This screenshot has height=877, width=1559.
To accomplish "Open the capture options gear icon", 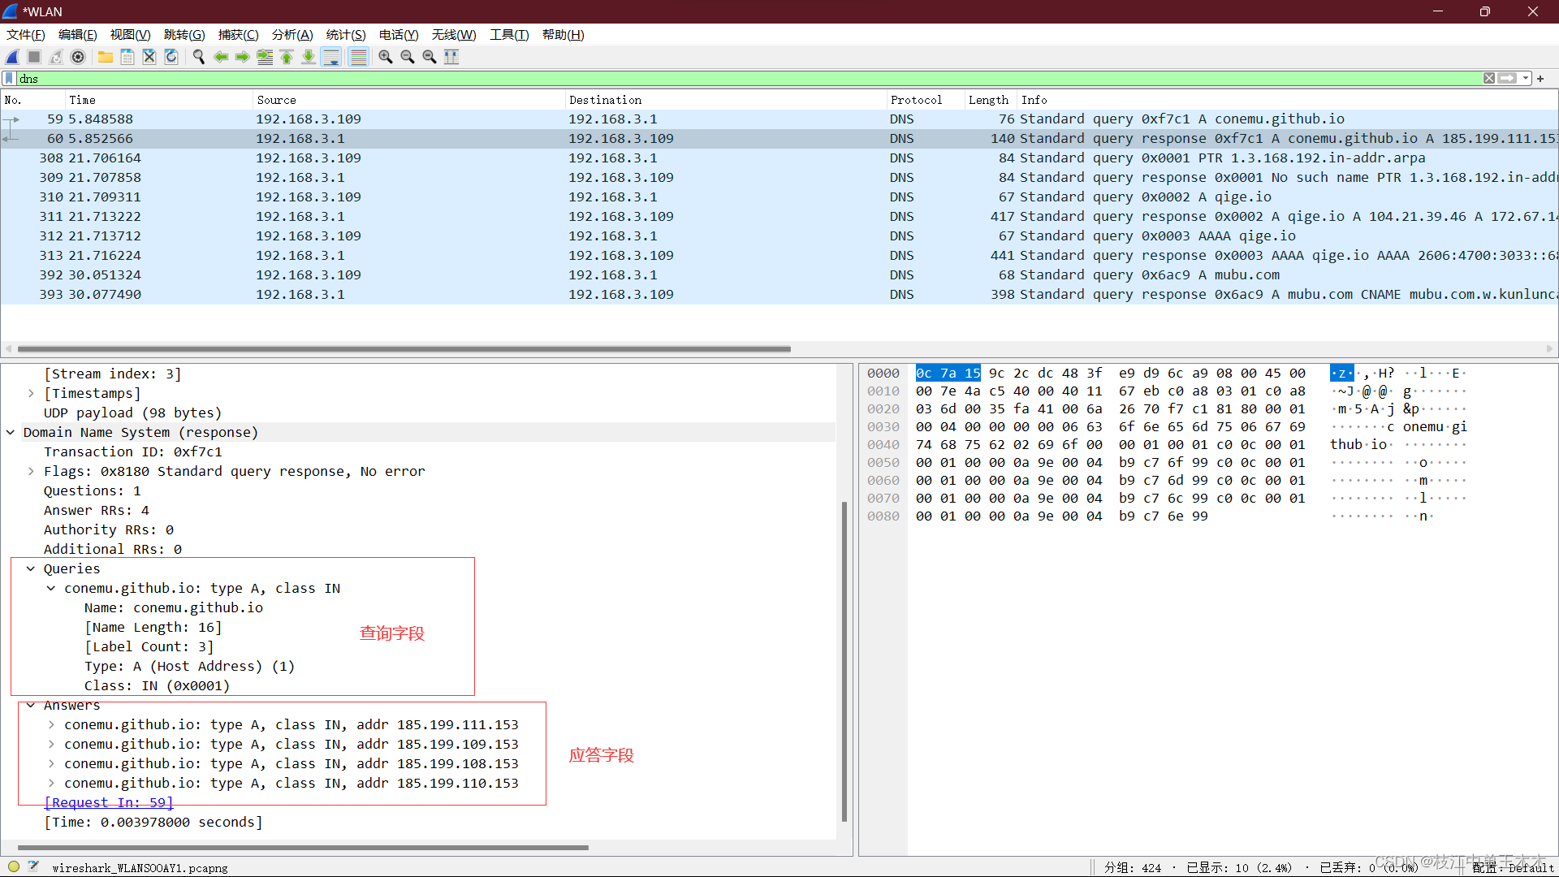I will (x=78, y=57).
